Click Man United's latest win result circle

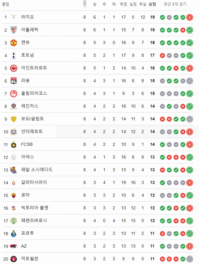pyautogui.click(x=190, y=43)
